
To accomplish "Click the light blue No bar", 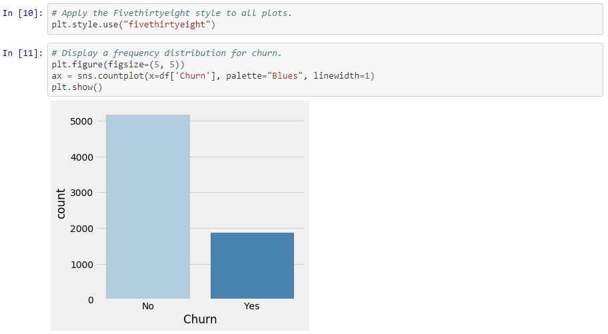I will [x=148, y=207].
